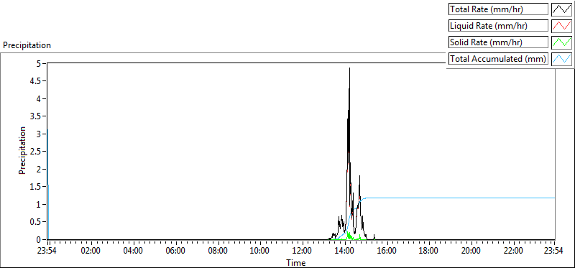Click the Total Accumulated blue line swatch
The width and height of the screenshot is (575, 268).
561,59
